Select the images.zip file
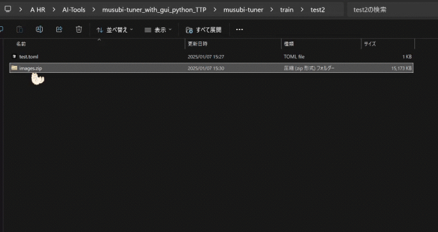 click(x=211, y=68)
